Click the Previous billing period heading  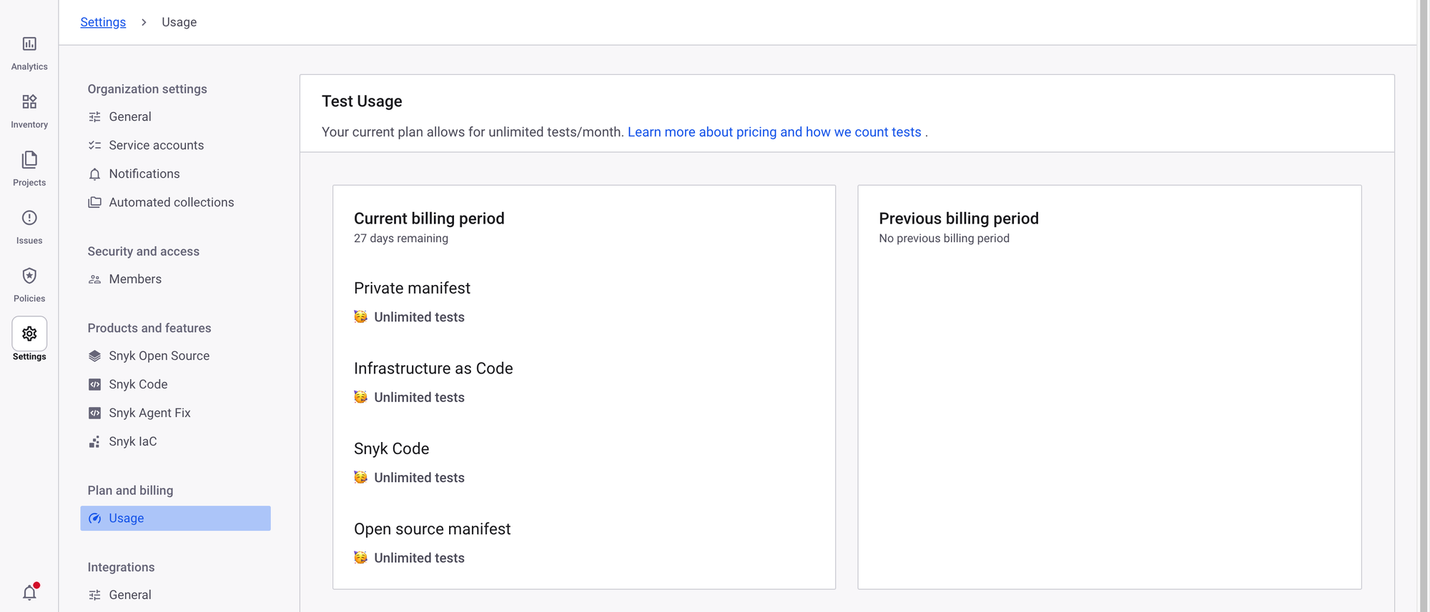point(959,219)
